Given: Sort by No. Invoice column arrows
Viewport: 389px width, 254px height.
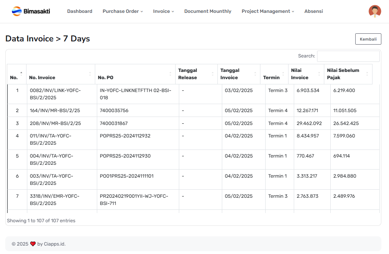Looking at the screenshot, I should pyautogui.click(x=90, y=74).
